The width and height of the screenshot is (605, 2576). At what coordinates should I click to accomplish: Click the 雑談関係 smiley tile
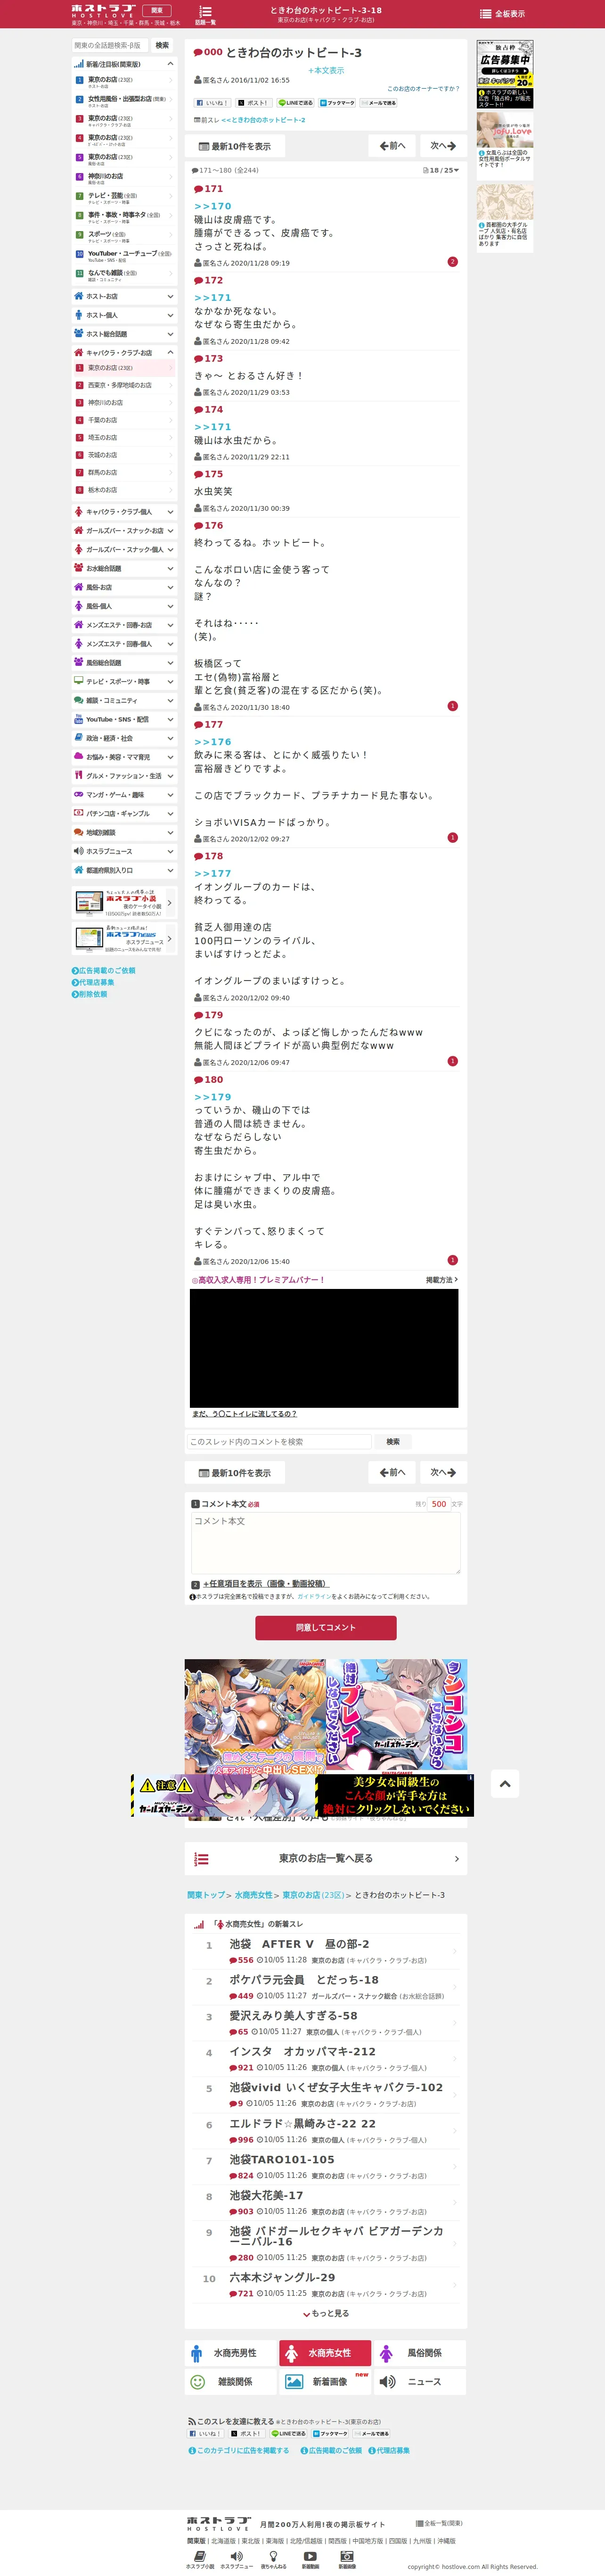point(230,2382)
